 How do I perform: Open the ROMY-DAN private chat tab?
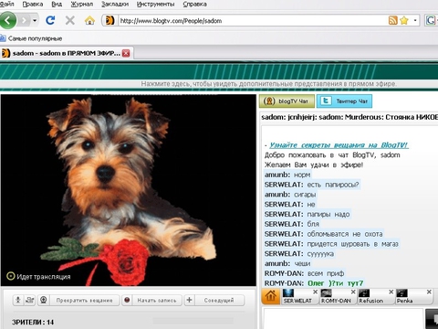[x=336, y=297]
